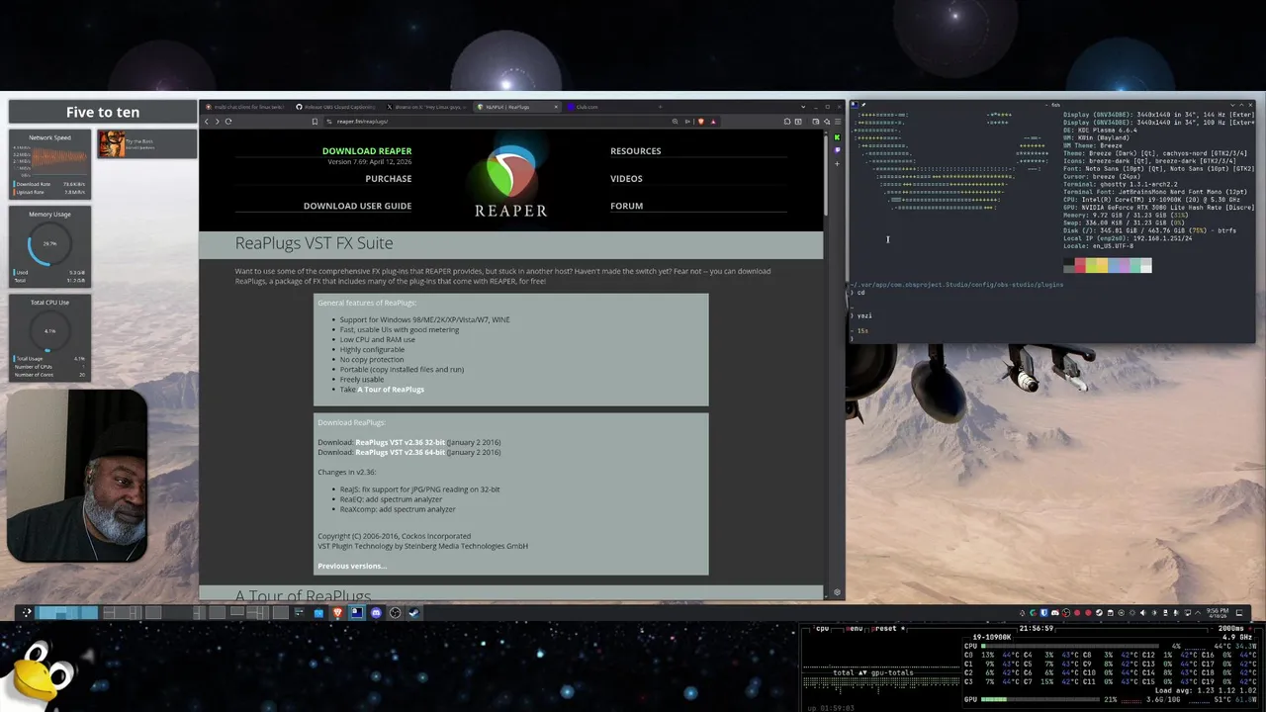Click the terminal color palette swatches

point(1108,265)
